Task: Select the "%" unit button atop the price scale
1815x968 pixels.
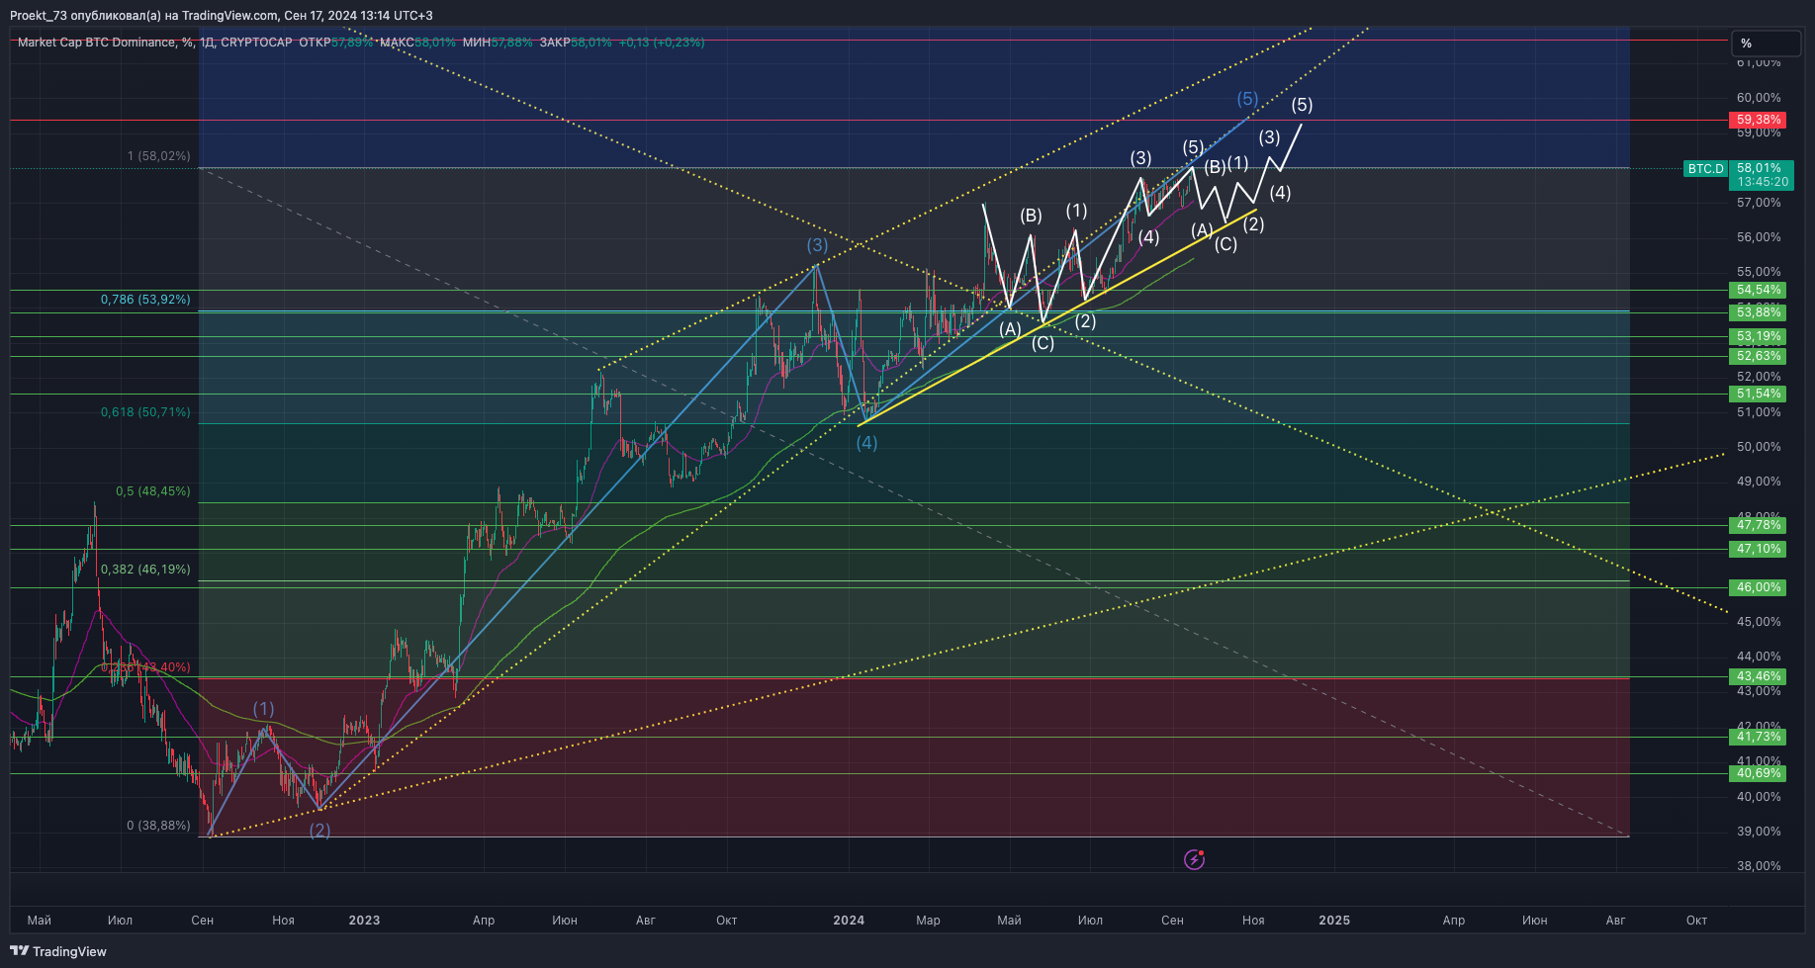Action: [x=1766, y=44]
